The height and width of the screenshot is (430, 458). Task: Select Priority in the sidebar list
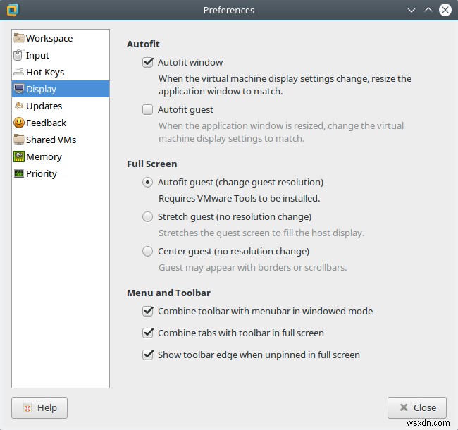61,174
